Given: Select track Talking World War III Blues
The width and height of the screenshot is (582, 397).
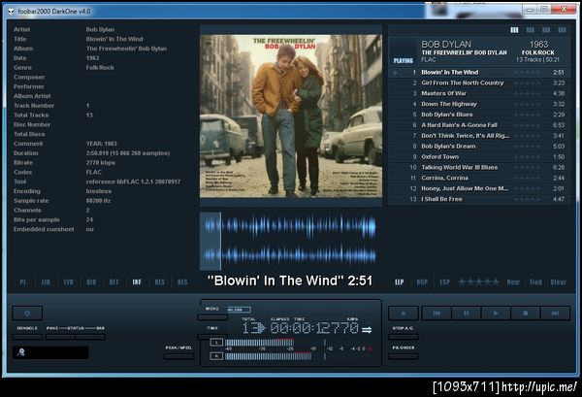Looking at the screenshot, I should click(479, 168).
